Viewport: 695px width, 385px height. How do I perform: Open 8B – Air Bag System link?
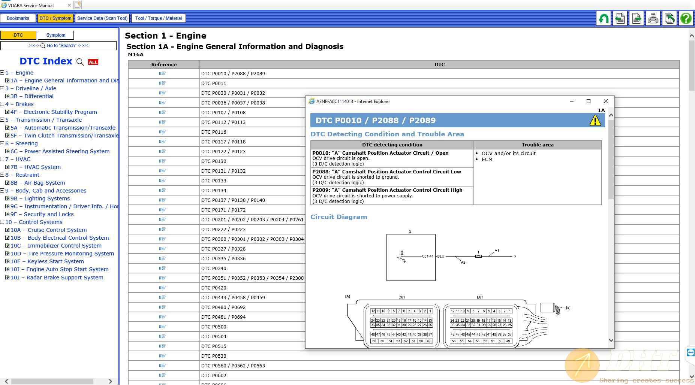pos(38,183)
